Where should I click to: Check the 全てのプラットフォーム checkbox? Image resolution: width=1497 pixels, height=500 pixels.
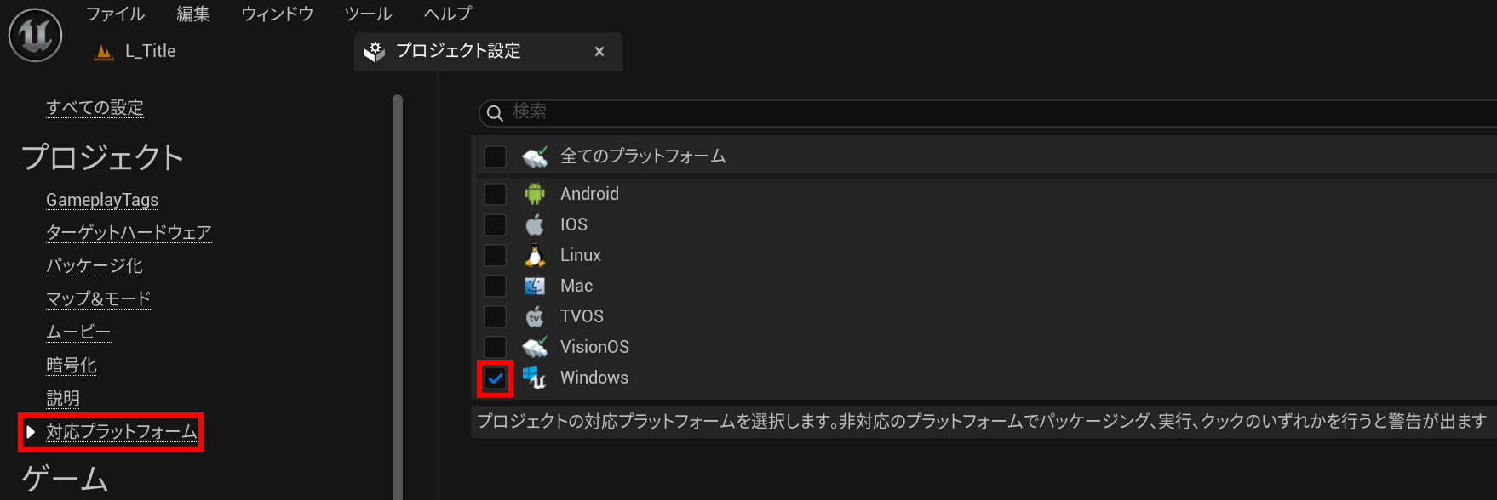(495, 156)
